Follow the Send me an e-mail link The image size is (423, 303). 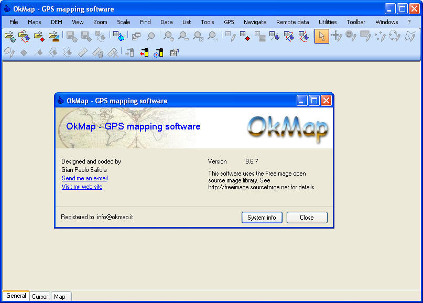(84, 178)
